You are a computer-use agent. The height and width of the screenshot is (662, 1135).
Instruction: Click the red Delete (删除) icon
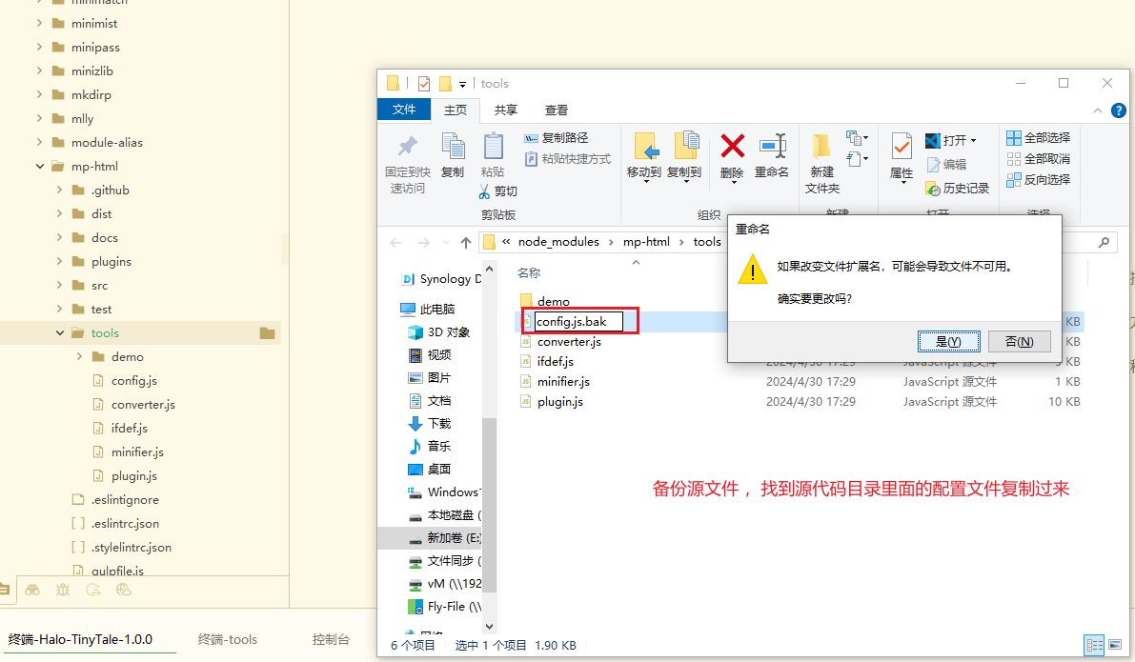pos(733,146)
